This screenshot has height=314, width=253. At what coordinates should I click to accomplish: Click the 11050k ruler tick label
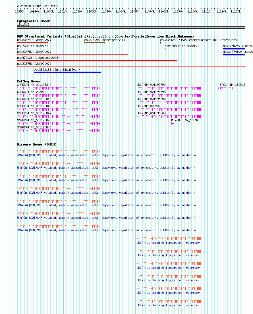pos(121,11)
